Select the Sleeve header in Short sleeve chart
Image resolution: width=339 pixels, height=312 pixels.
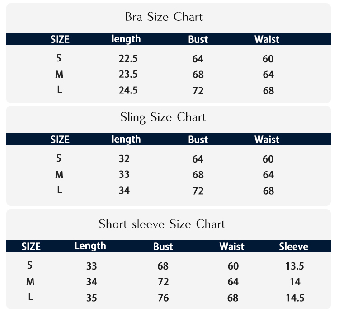pyautogui.click(x=294, y=247)
